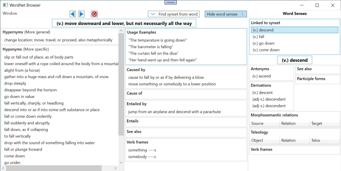Click the (n.) descent derivation

262,93
